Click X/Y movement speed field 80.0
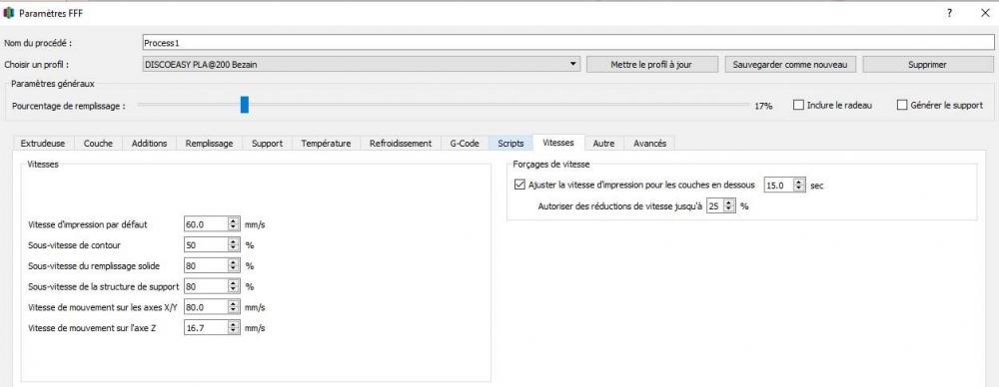Viewport: 999px width, 387px height. click(206, 307)
